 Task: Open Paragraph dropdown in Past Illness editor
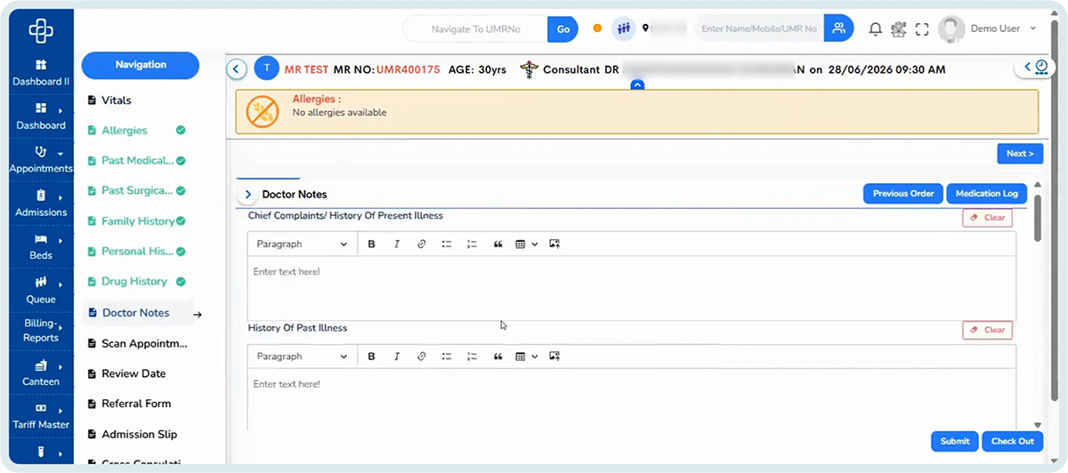(302, 357)
